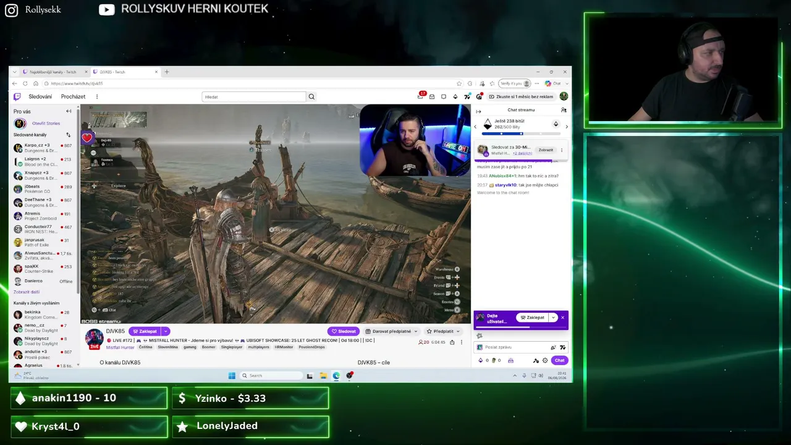Click the Čeština stream tag
Screen dimensions: 791x445
point(145,347)
